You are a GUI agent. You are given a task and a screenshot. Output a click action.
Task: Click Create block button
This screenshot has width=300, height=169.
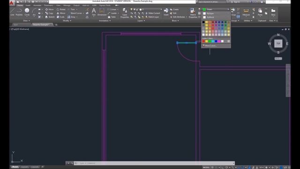point(174,9)
